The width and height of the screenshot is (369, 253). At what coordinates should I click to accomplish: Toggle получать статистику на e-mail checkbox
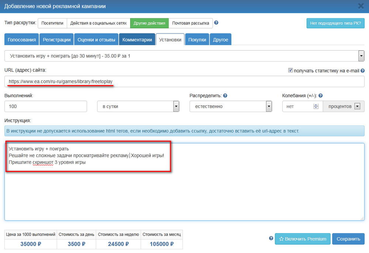pyautogui.click(x=290, y=70)
